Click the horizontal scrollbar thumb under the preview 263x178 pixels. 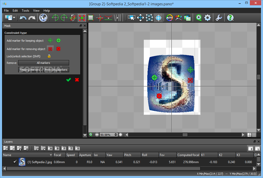tap(185, 135)
